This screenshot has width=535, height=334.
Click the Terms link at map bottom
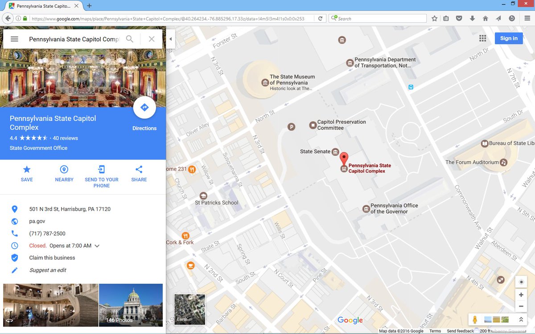click(435, 331)
